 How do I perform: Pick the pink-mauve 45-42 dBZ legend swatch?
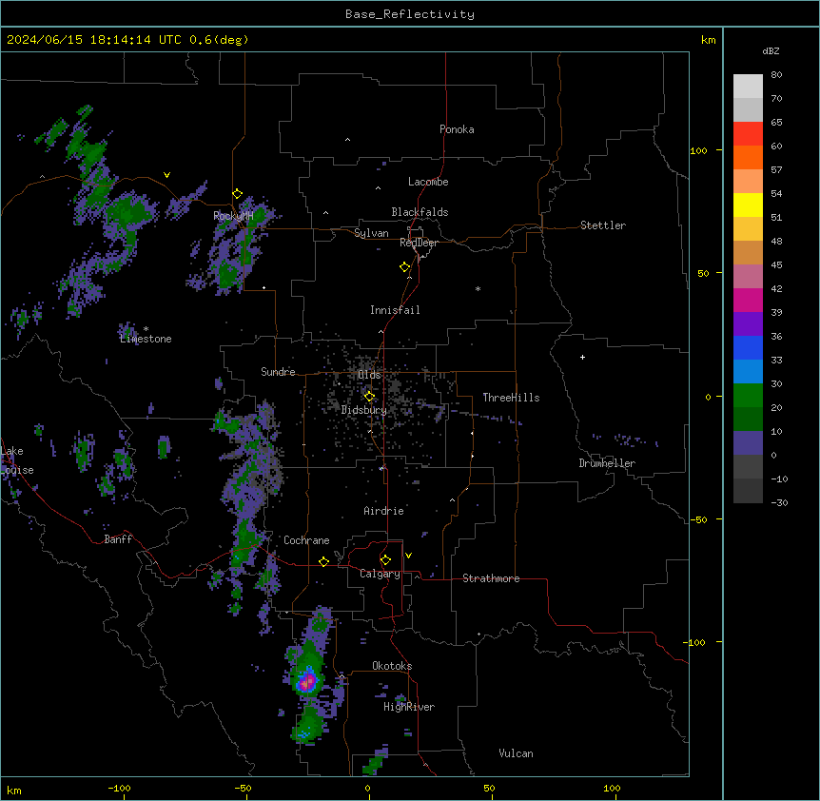(x=748, y=277)
